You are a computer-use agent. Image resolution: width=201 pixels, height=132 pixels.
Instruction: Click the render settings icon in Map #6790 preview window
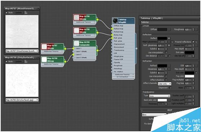26,62
